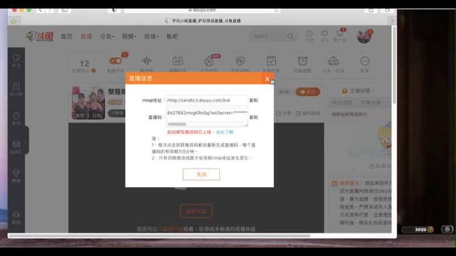Click the 主播积分 question mark icon

pos(93,71)
